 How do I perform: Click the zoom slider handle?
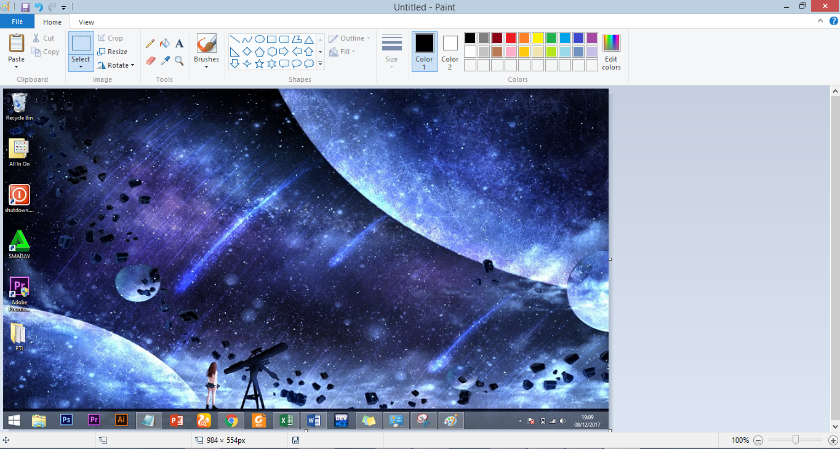coord(796,440)
